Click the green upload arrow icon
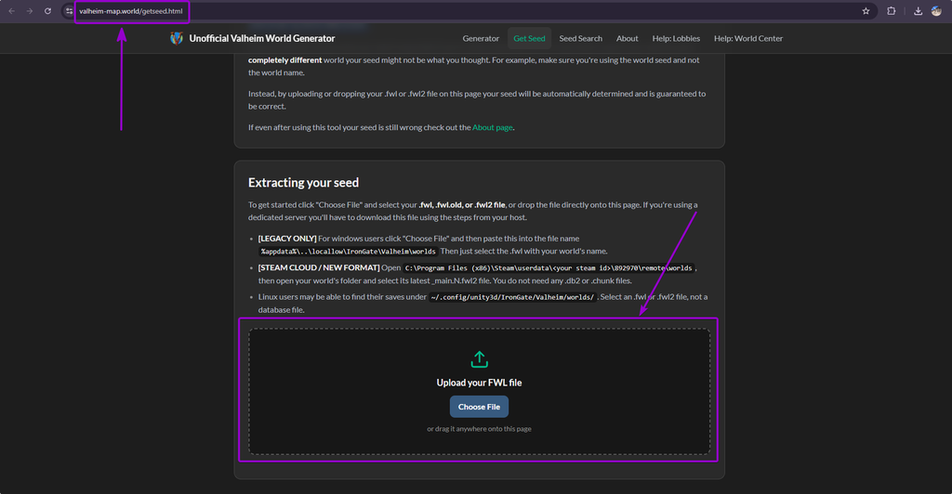The width and height of the screenshot is (952, 494). (479, 359)
